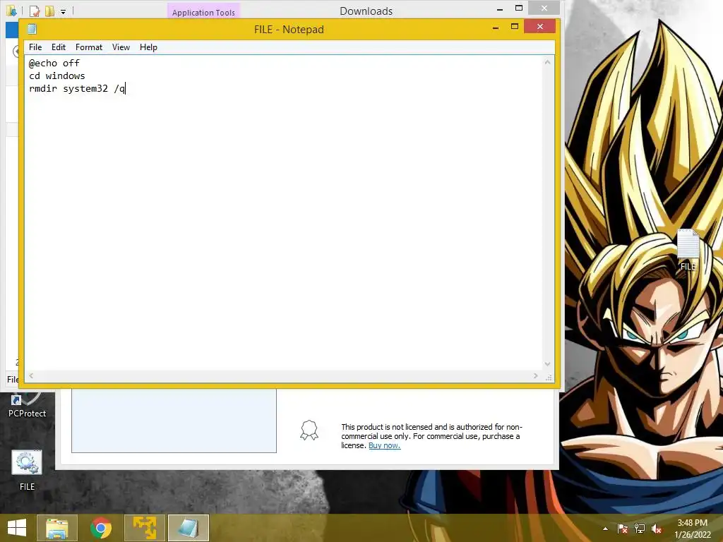
Task: Click the Buy now link
Action: pyautogui.click(x=384, y=446)
